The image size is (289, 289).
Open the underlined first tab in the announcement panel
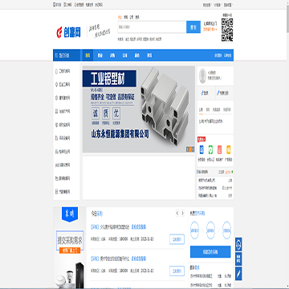pyautogui.click(x=201, y=110)
